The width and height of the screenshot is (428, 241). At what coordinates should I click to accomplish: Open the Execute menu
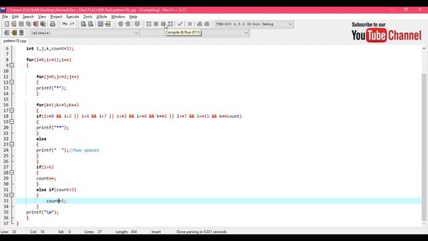pos(73,17)
